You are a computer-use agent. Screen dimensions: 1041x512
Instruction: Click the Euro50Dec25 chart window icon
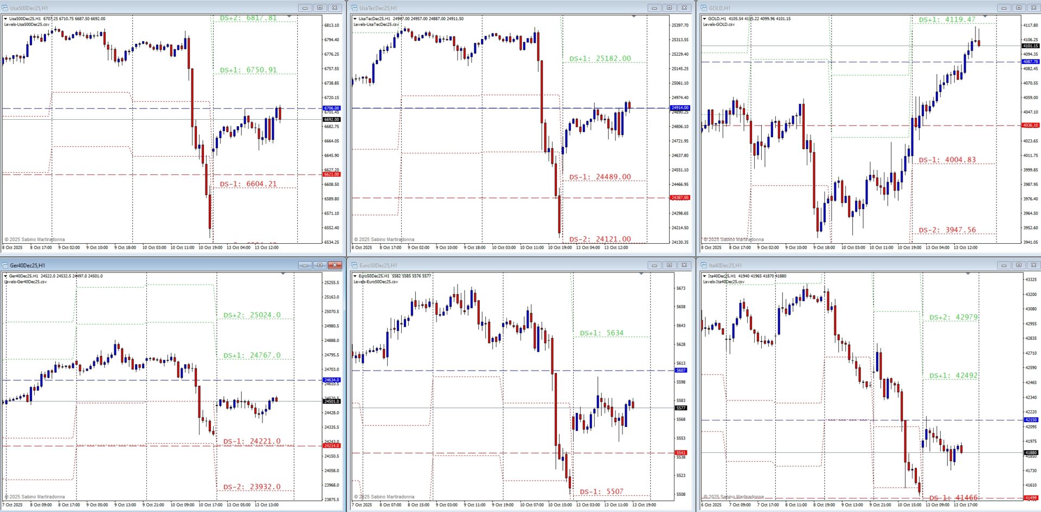pyautogui.click(x=355, y=265)
